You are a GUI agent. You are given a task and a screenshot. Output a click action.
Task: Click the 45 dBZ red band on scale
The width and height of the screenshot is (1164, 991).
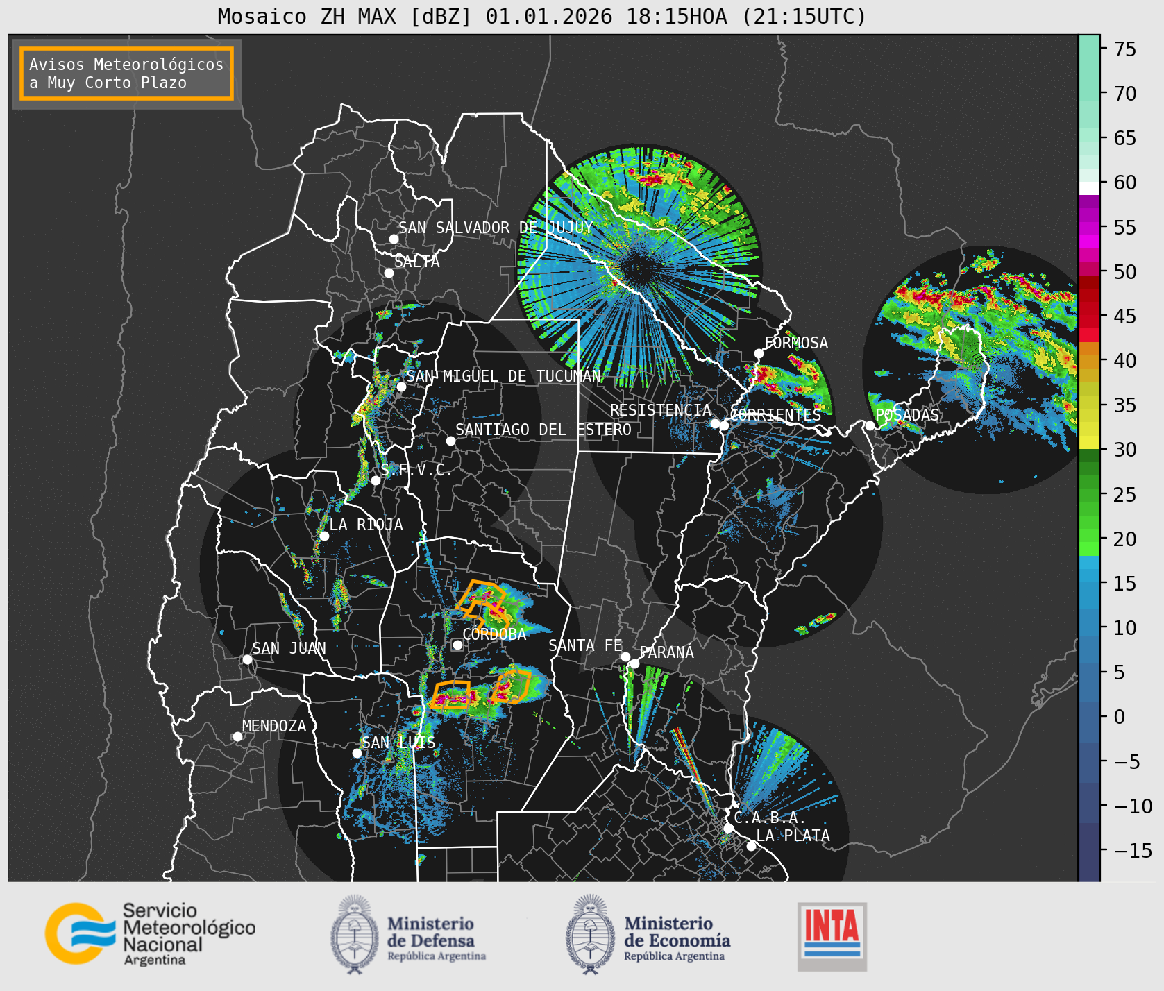point(1089,316)
